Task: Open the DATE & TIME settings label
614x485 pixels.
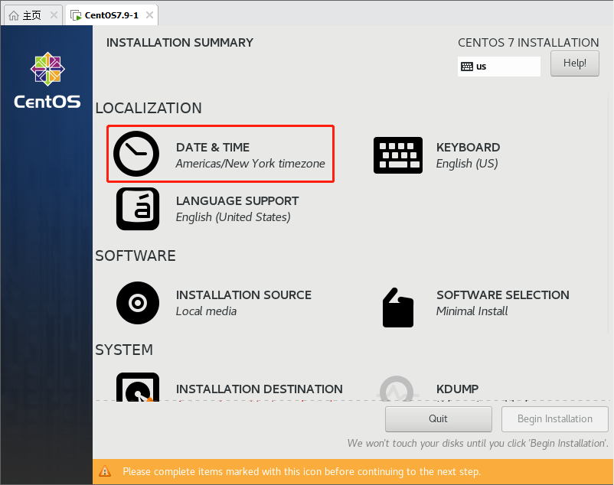Action: pyautogui.click(x=213, y=148)
